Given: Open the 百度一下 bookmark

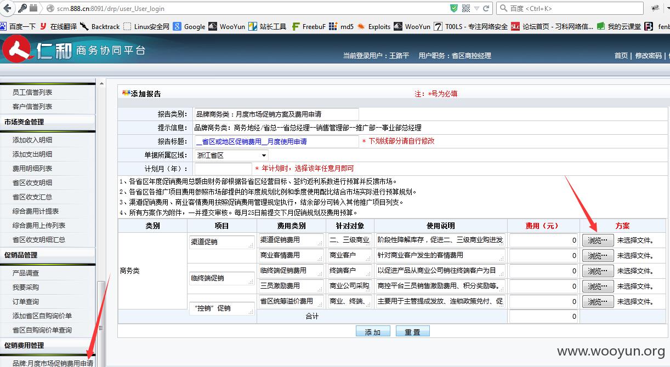Looking at the screenshot, I should (18, 26).
